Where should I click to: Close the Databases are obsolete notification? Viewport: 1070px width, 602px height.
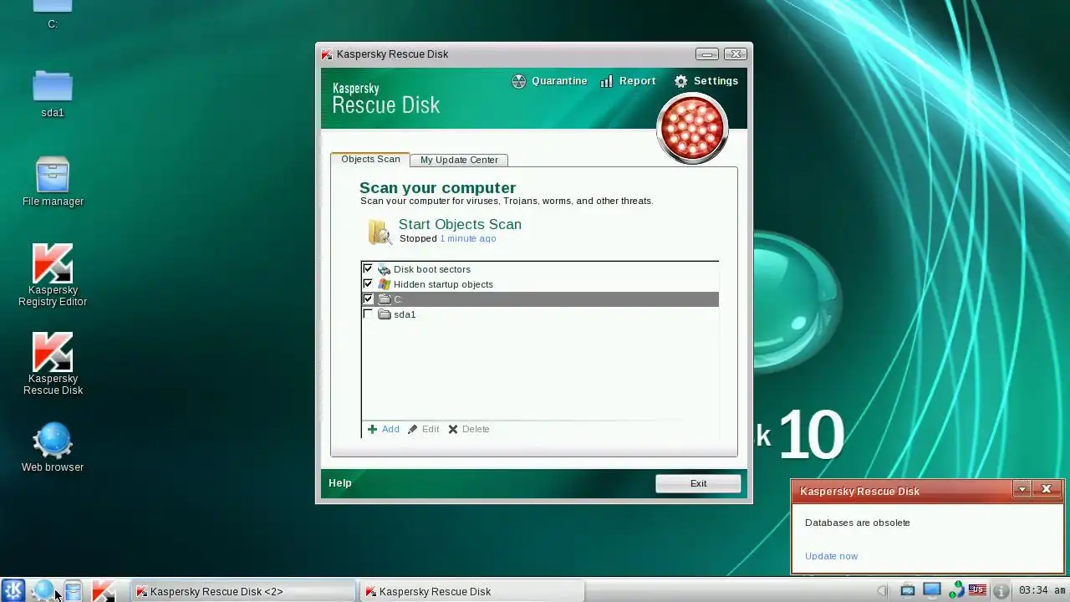click(x=1046, y=490)
